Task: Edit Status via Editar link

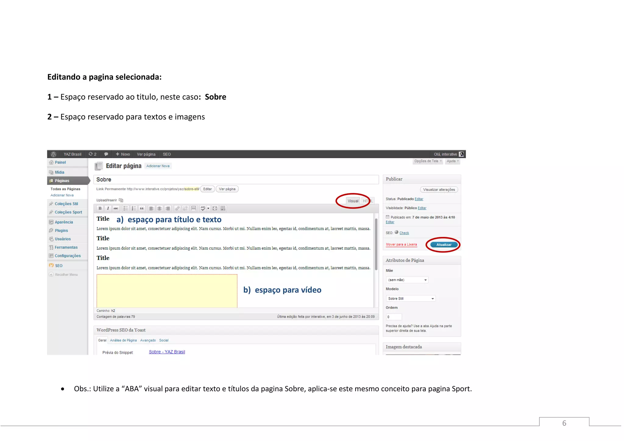Action: (x=419, y=199)
